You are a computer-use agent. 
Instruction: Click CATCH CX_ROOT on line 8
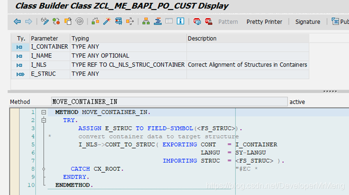pyautogui.click(x=97, y=169)
